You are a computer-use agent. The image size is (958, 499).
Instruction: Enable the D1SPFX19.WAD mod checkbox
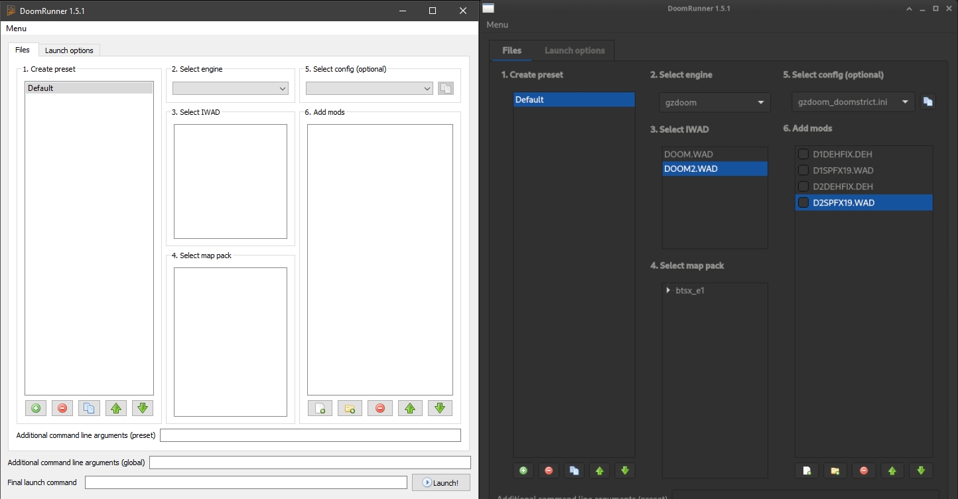coord(802,170)
